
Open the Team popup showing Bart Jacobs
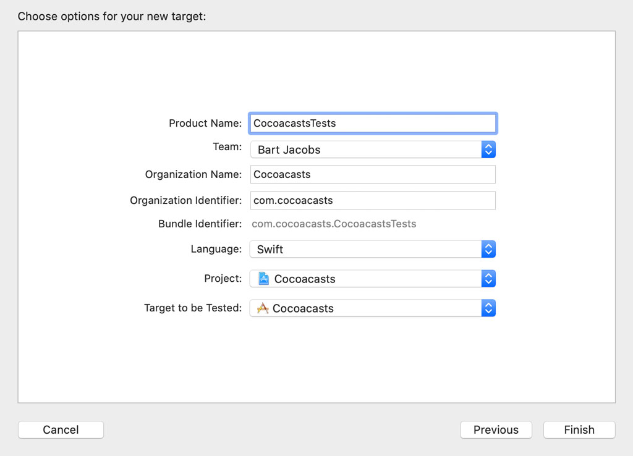tap(371, 149)
